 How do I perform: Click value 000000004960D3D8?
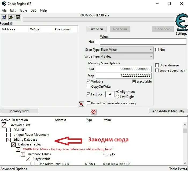[117, 164]
